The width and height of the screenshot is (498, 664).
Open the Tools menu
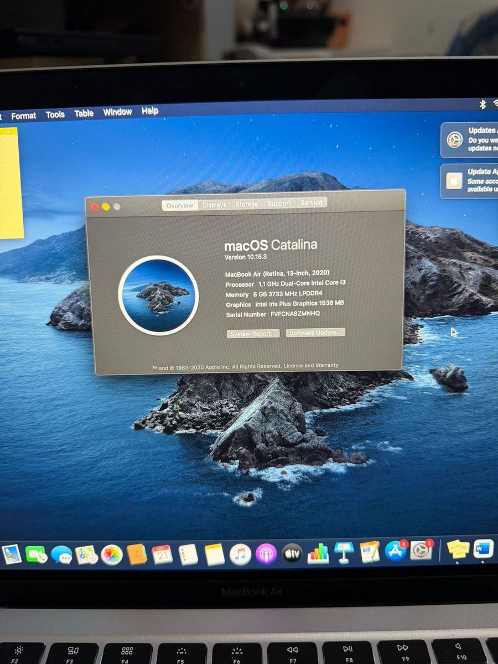click(55, 115)
